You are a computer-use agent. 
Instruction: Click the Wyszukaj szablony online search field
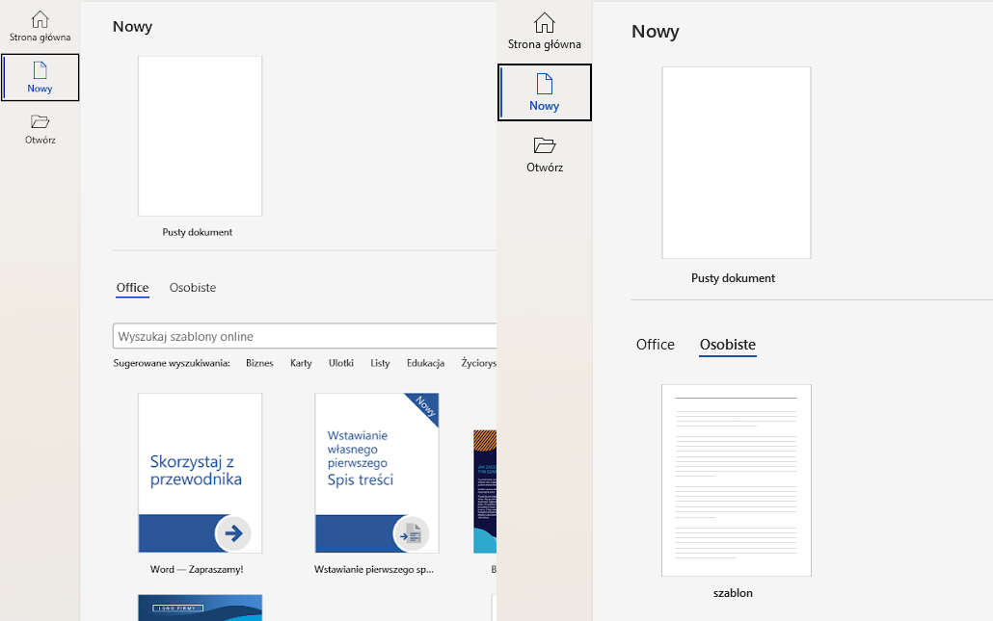(x=304, y=337)
